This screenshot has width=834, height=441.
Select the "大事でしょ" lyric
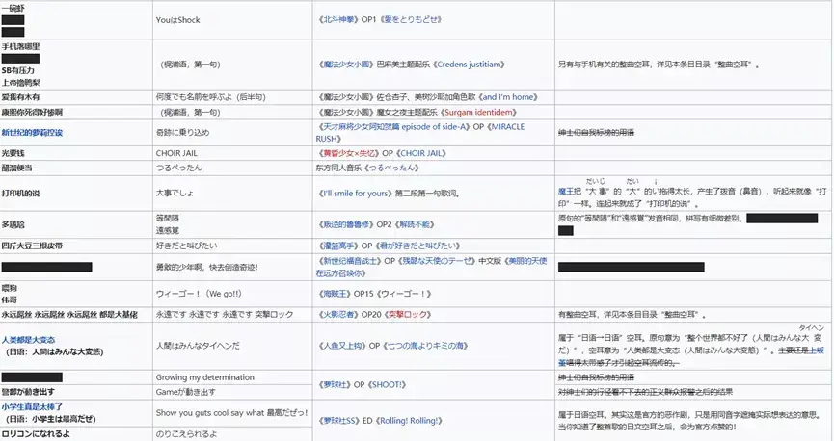175,194
